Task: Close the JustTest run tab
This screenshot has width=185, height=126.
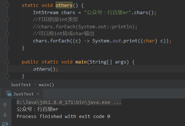Action: click(38, 94)
